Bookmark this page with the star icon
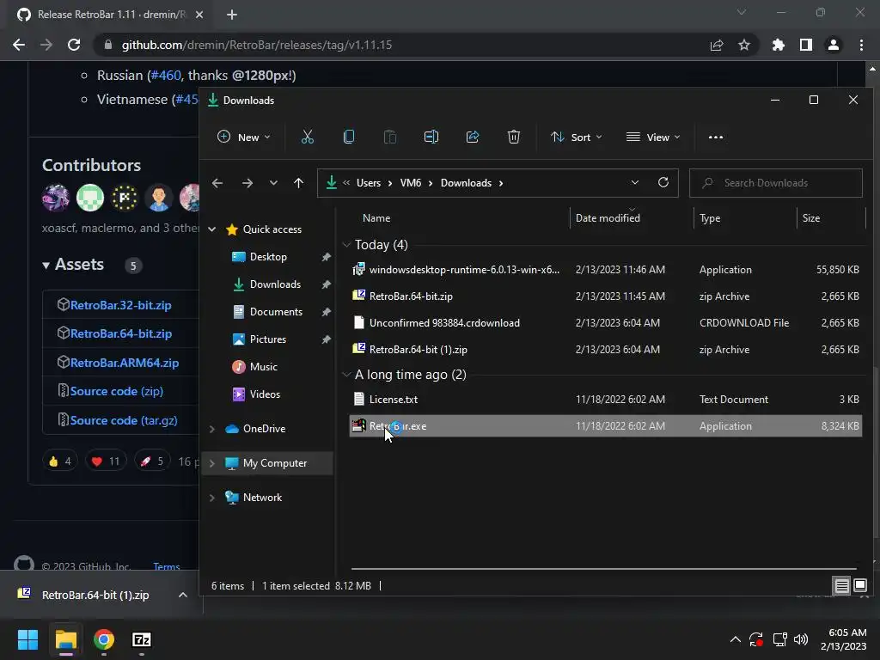The image size is (880, 660). point(744,45)
